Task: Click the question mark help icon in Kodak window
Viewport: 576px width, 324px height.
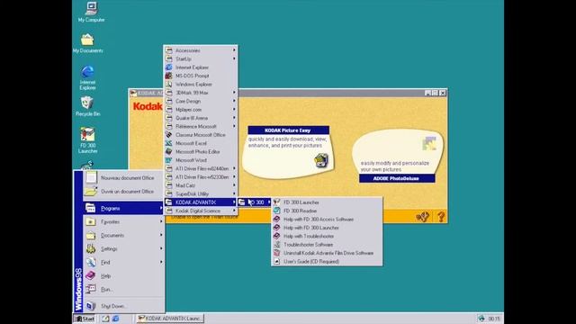Action: tap(441, 217)
